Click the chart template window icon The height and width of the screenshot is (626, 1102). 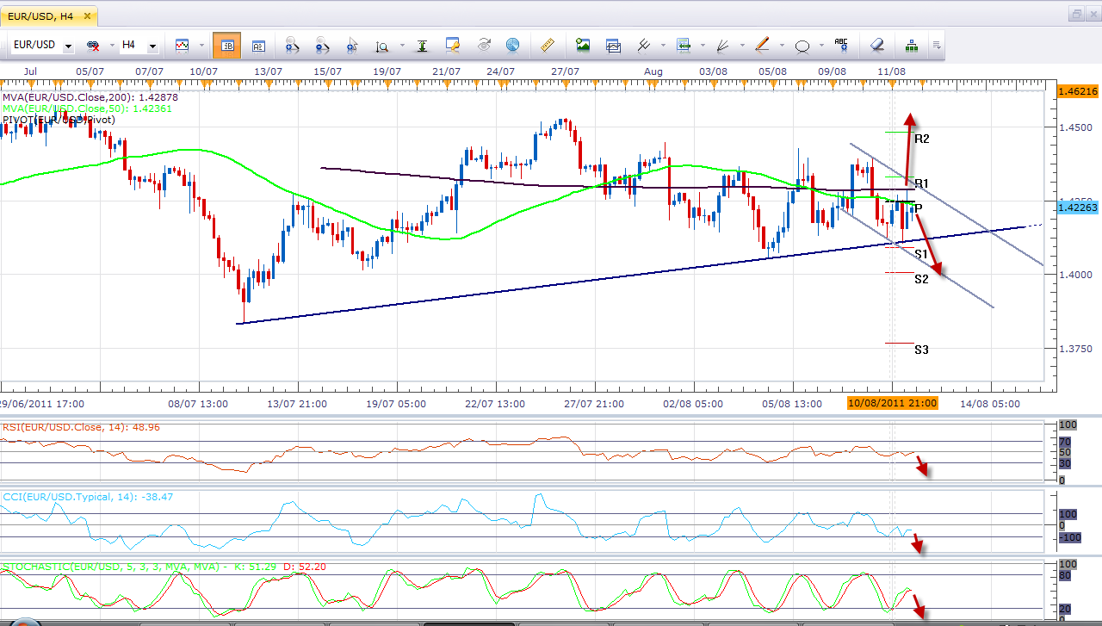point(613,45)
